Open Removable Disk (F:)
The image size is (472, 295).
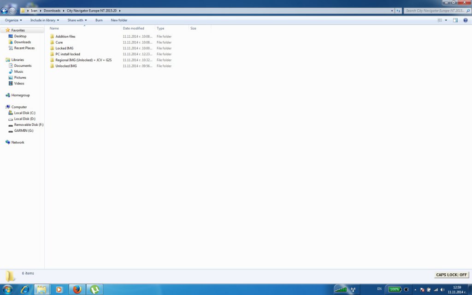[29, 124]
